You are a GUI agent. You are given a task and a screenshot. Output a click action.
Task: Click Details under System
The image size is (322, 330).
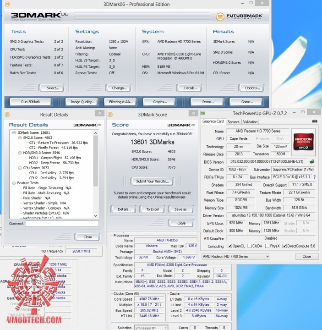190,88
